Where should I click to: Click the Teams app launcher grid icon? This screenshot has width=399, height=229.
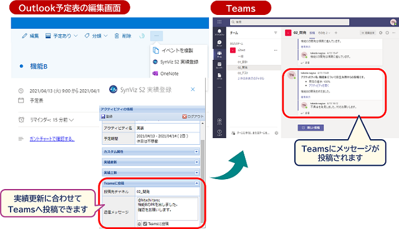(x=219, y=22)
